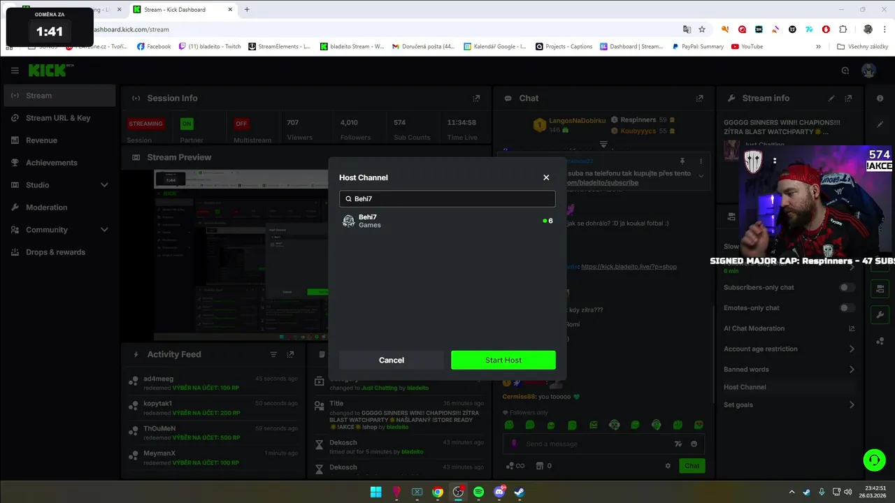Expand the Community sidebar section
Image resolution: width=895 pixels, height=503 pixels.
click(x=59, y=230)
